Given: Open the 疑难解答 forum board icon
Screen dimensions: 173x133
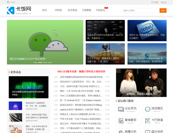Looking at the screenshot, I should (128, 121).
